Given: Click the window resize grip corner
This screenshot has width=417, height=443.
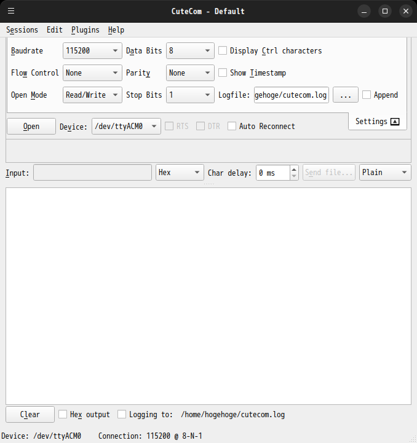Looking at the screenshot, I should pyautogui.click(x=413, y=439).
